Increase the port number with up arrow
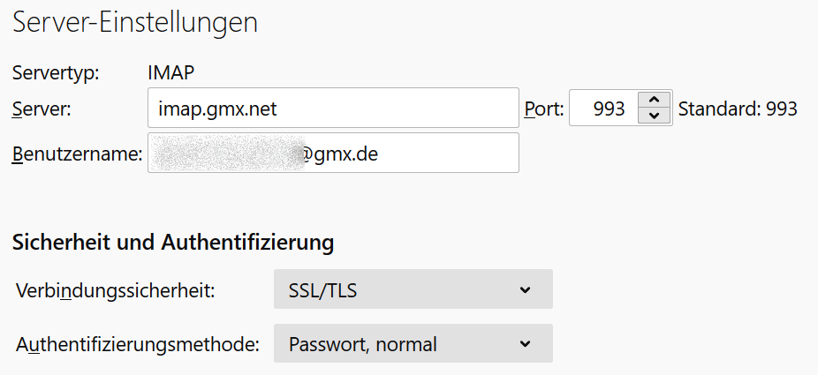This screenshot has height=375, width=818. coord(654,100)
